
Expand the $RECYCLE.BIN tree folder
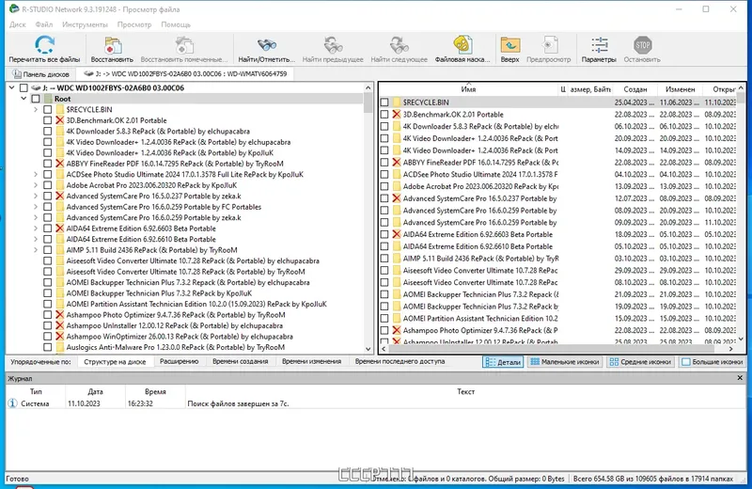36,109
